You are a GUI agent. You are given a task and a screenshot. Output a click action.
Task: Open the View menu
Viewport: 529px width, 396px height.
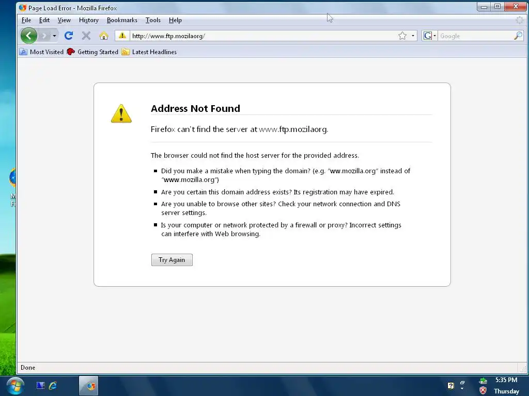point(64,20)
